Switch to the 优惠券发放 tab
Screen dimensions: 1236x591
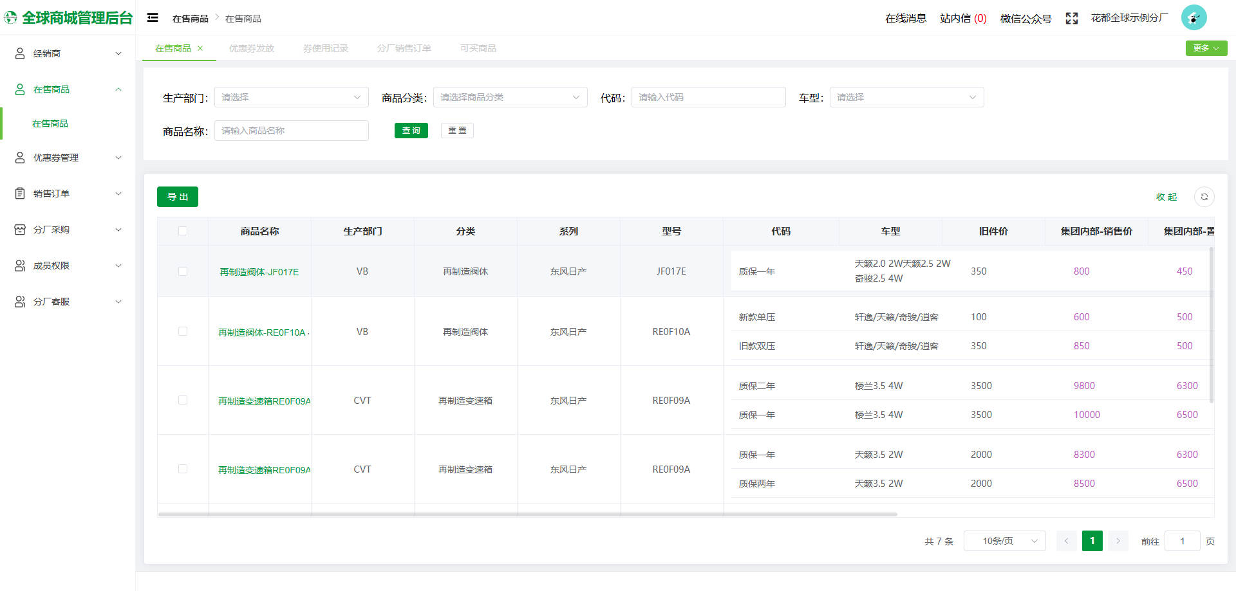(x=252, y=48)
